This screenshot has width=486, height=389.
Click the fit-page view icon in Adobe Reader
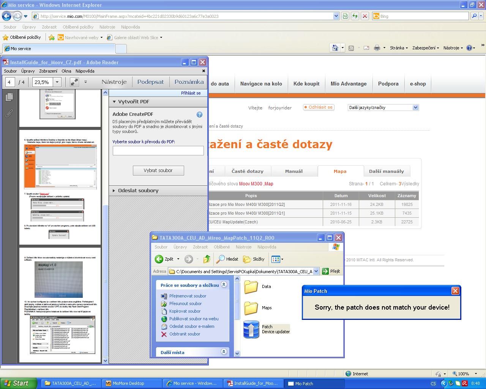74,82
